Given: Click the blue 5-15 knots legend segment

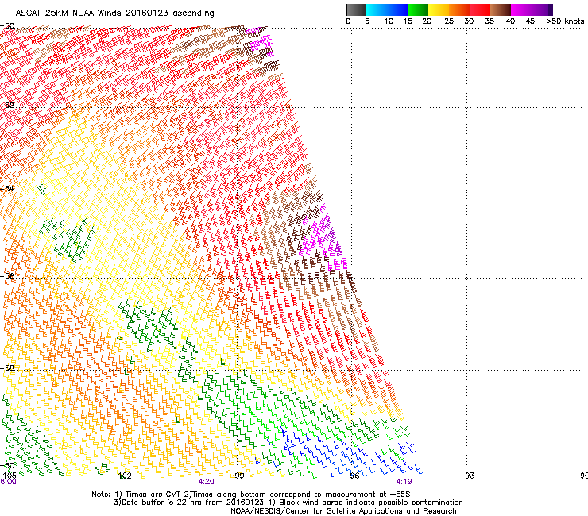Looking at the screenshot, I should click(x=387, y=10).
